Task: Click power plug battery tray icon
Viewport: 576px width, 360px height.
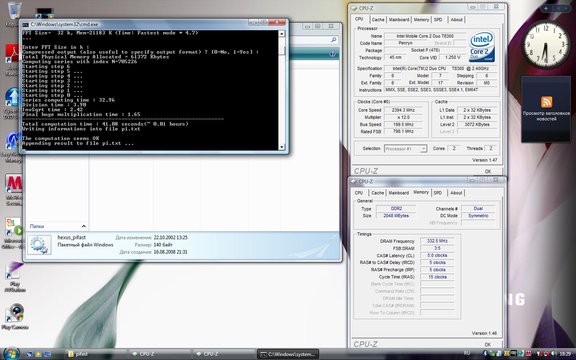Action: (539, 354)
